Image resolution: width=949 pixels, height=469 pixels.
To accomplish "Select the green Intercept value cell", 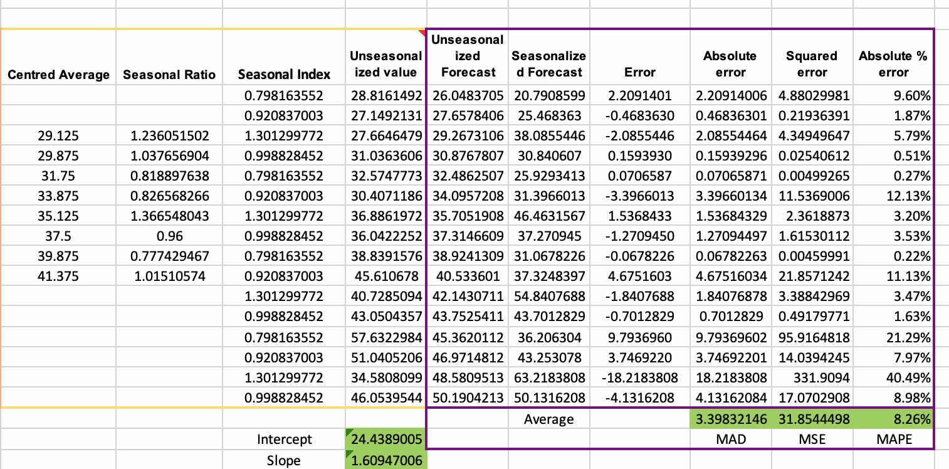I will click(384, 439).
